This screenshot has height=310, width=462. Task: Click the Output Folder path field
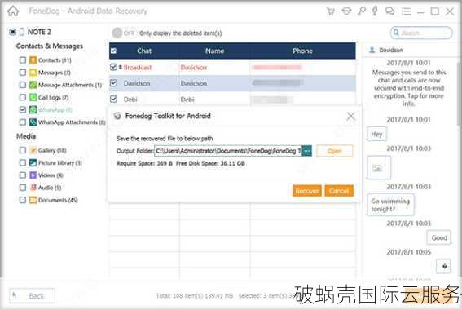pyautogui.click(x=228, y=151)
